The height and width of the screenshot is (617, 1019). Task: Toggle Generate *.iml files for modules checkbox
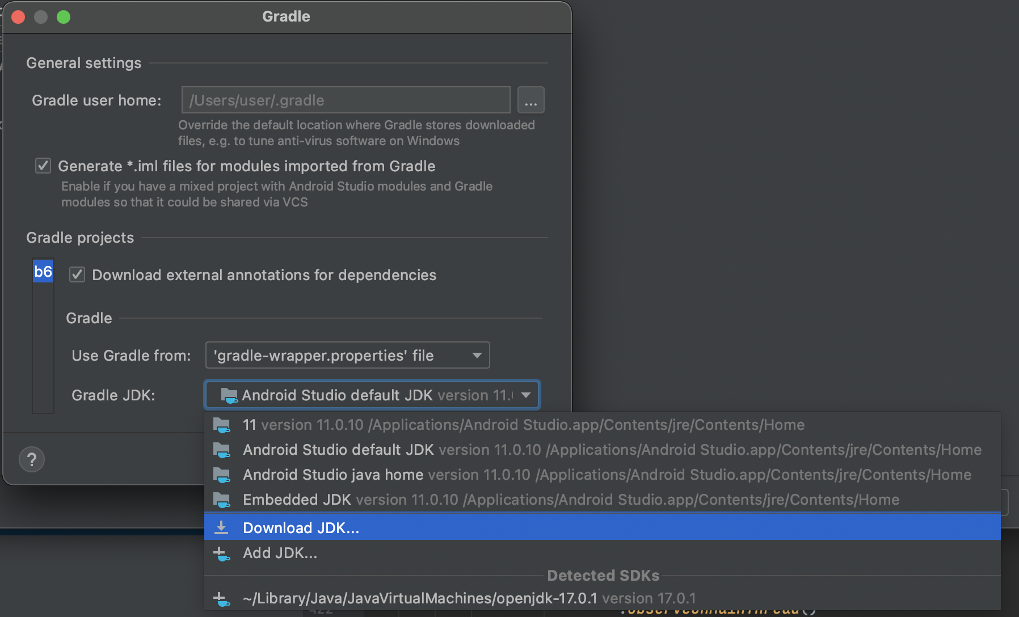43,166
